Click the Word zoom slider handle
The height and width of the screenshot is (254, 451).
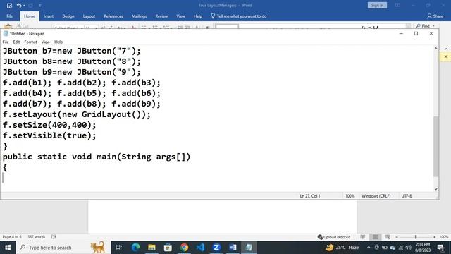[416, 237]
